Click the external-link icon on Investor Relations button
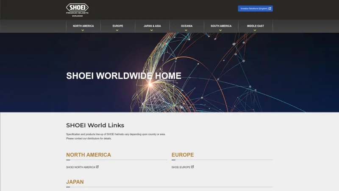The width and height of the screenshot is (339, 191). tap(270, 8)
